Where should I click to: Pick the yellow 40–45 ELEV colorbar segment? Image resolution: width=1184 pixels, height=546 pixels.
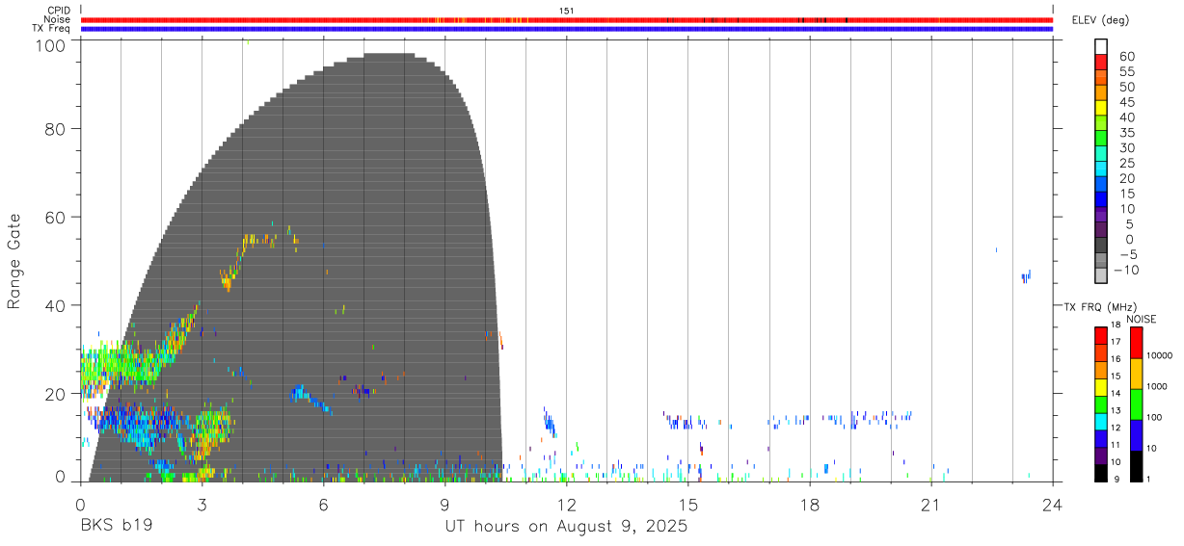click(x=1101, y=108)
